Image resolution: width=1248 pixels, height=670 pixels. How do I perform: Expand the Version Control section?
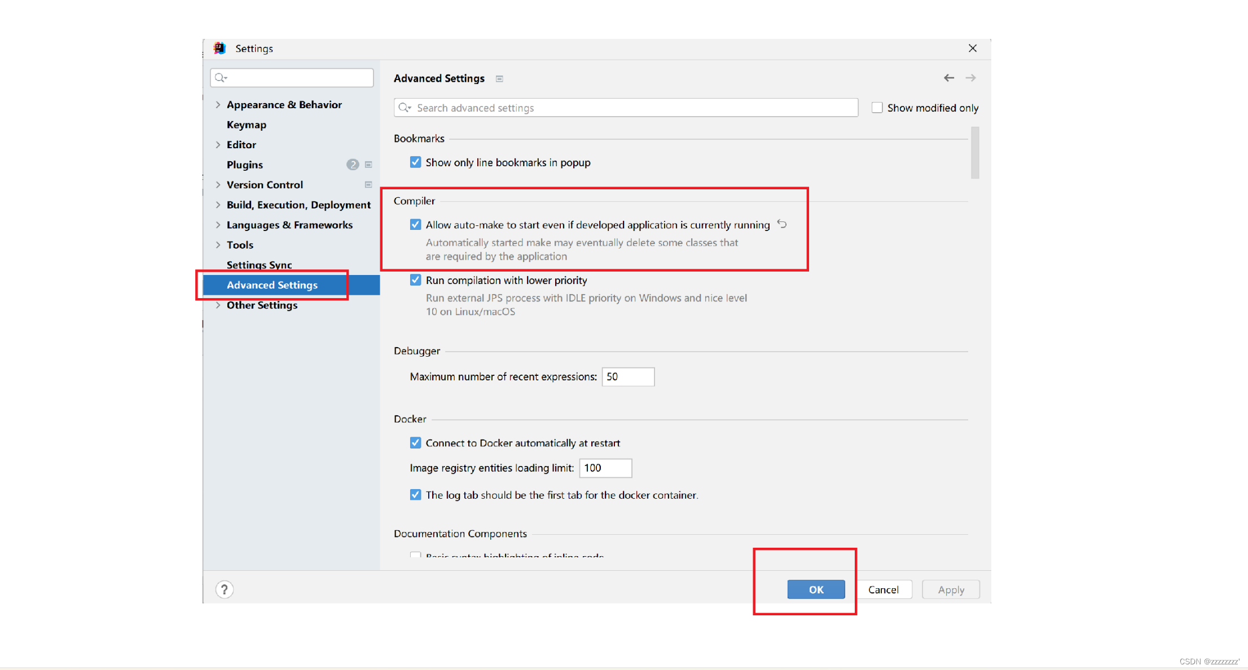(x=218, y=185)
